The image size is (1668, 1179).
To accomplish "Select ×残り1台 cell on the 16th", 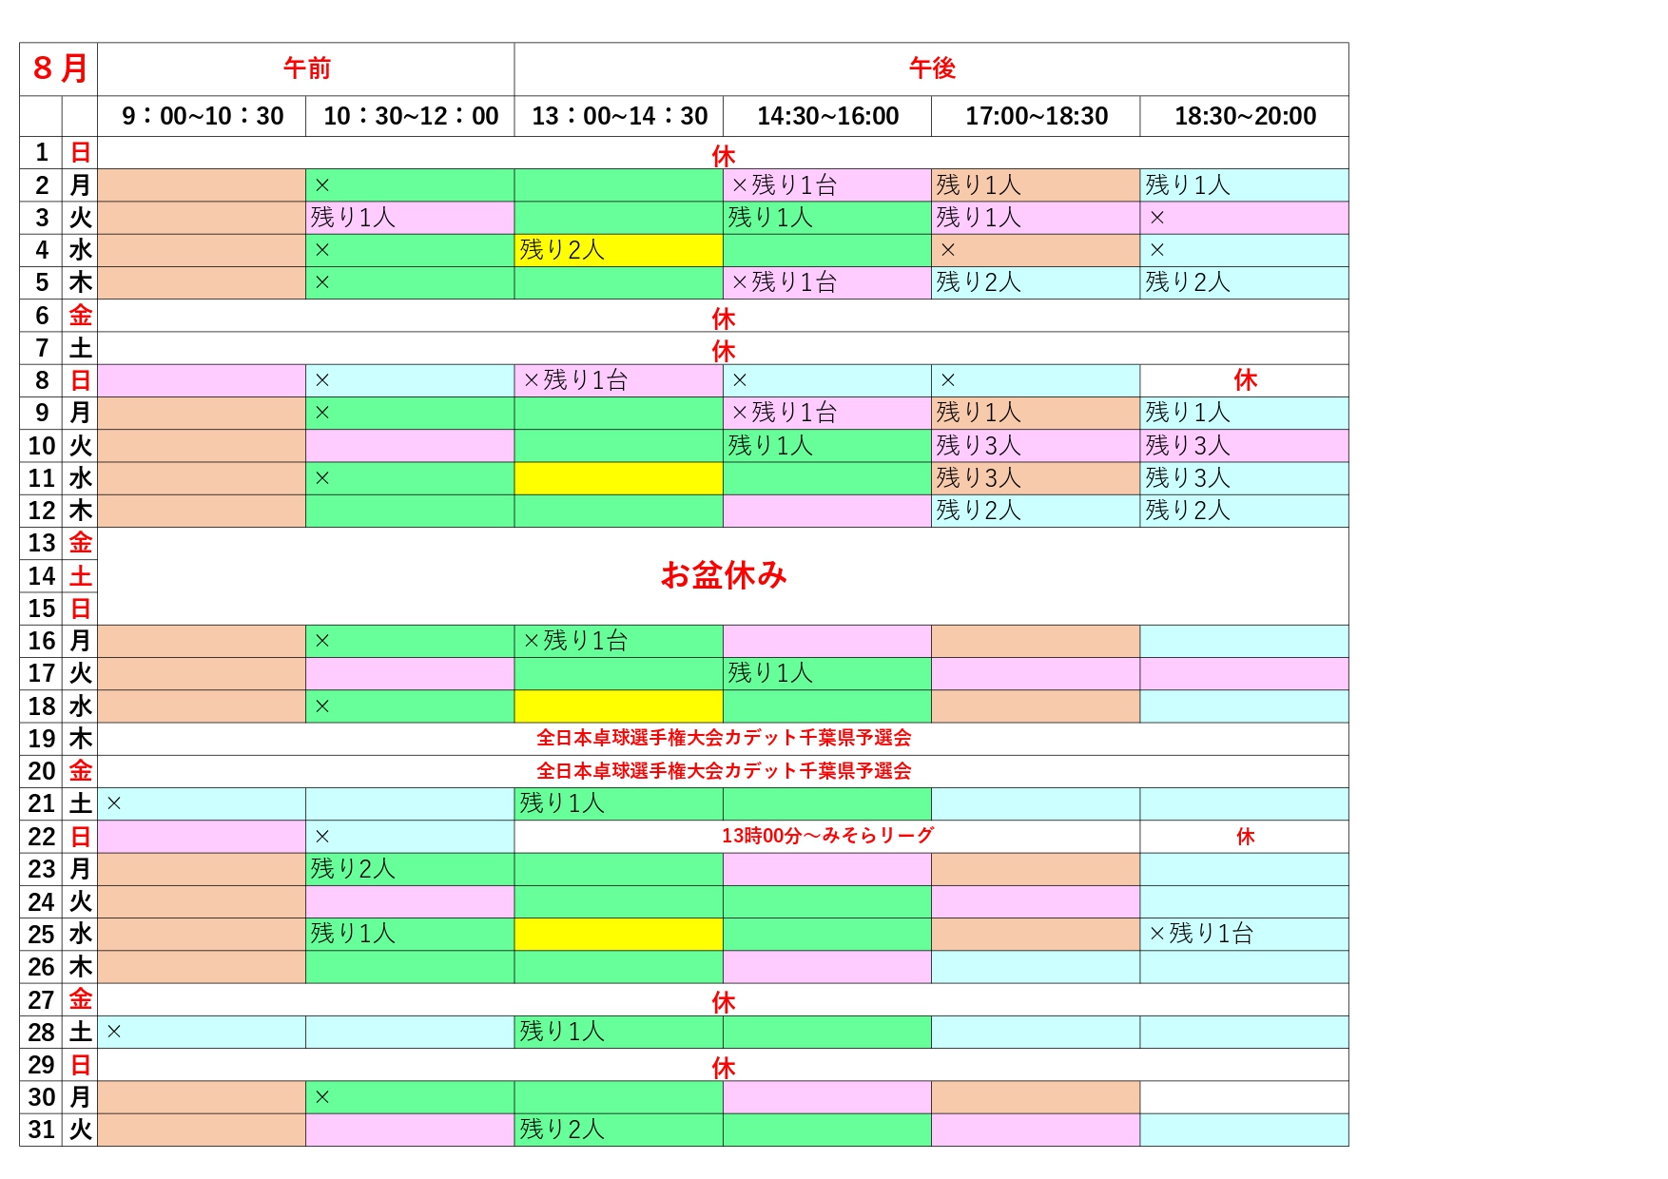I will click(x=618, y=641).
